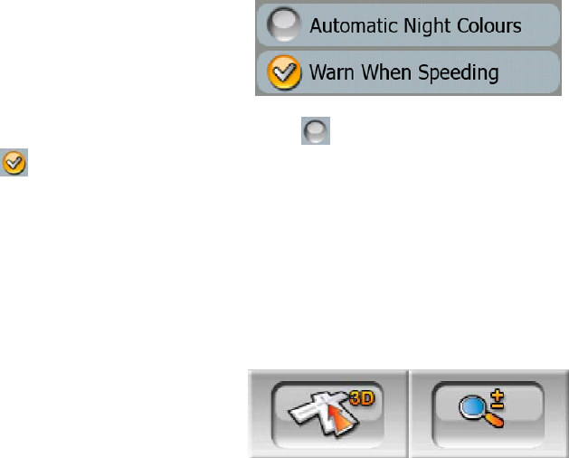This screenshot has width=569, height=458.
Task: Click the orange magnifier handle
Action: tap(494, 420)
